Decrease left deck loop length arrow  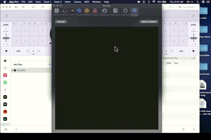pyautogui.click(x=28, y=51)
